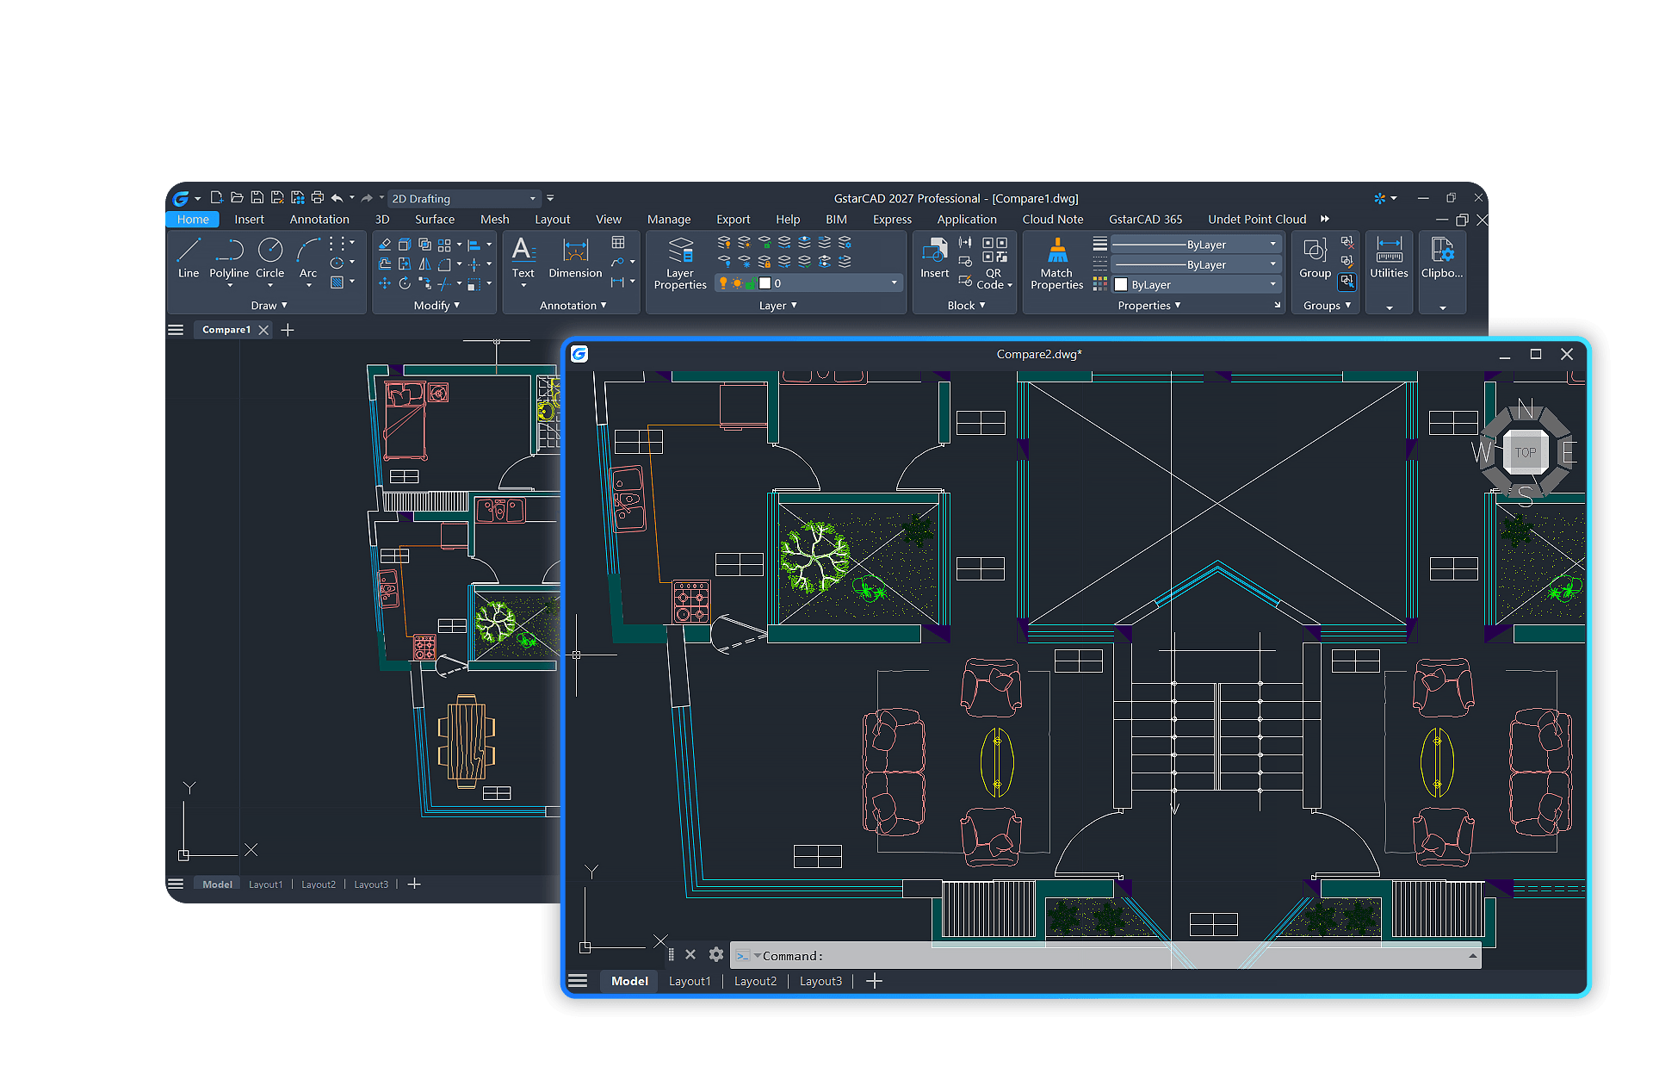Toggle layer 0 lock icon
This screenshot has height=1086, width=1653.
click(751, 283)
